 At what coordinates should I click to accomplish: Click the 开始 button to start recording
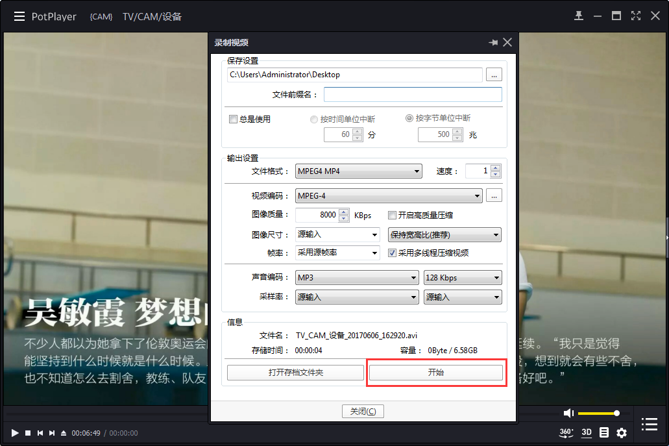pyautogui.click(x=435, y=373)
